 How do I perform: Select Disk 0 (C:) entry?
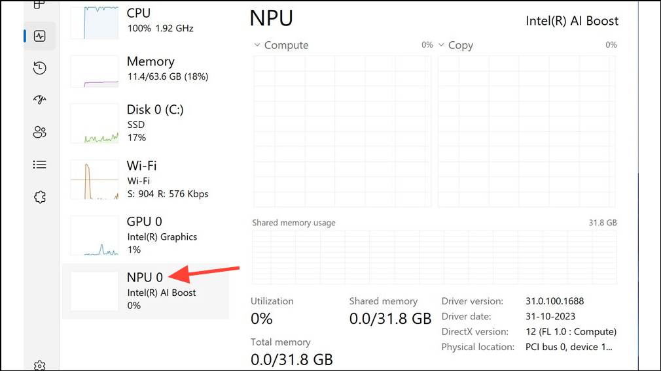click(x=145, y=123)
